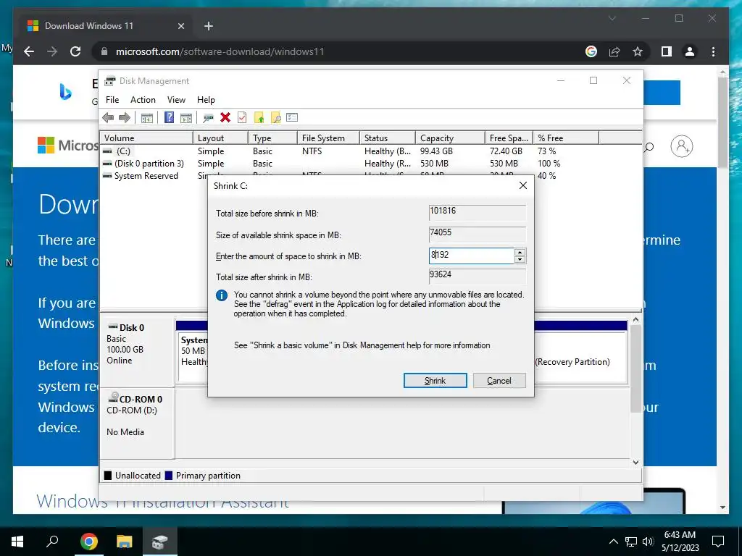Sort by the % Free column header
The height and width of the screenshot is (556, 742).
pos(566,138)
